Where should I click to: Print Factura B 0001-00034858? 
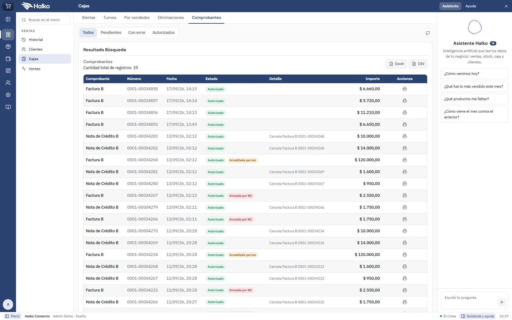[404, 89]
